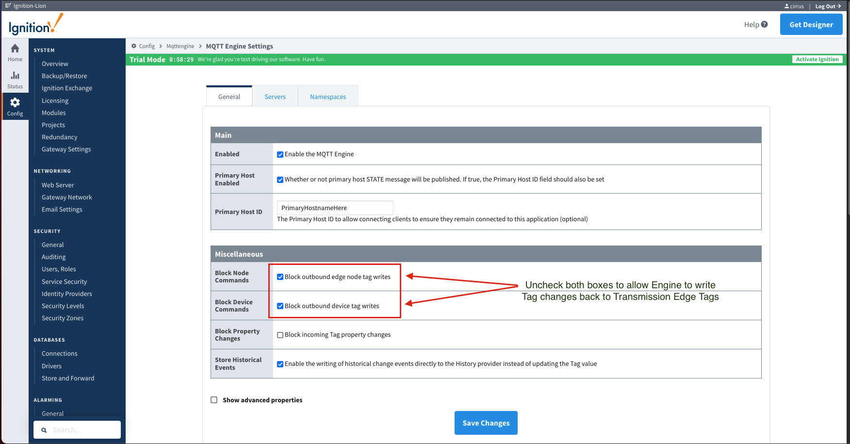Click the Primary Host ID input field
Image resolution: width=850 pixels, height=444 pixels.
[x=335, y=208]
